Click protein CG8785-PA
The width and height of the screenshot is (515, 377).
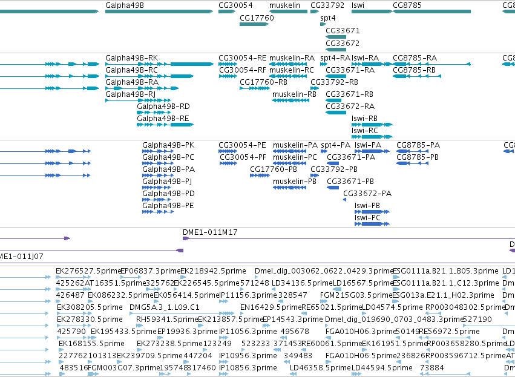pyautogui.click(x=418, y=145)
